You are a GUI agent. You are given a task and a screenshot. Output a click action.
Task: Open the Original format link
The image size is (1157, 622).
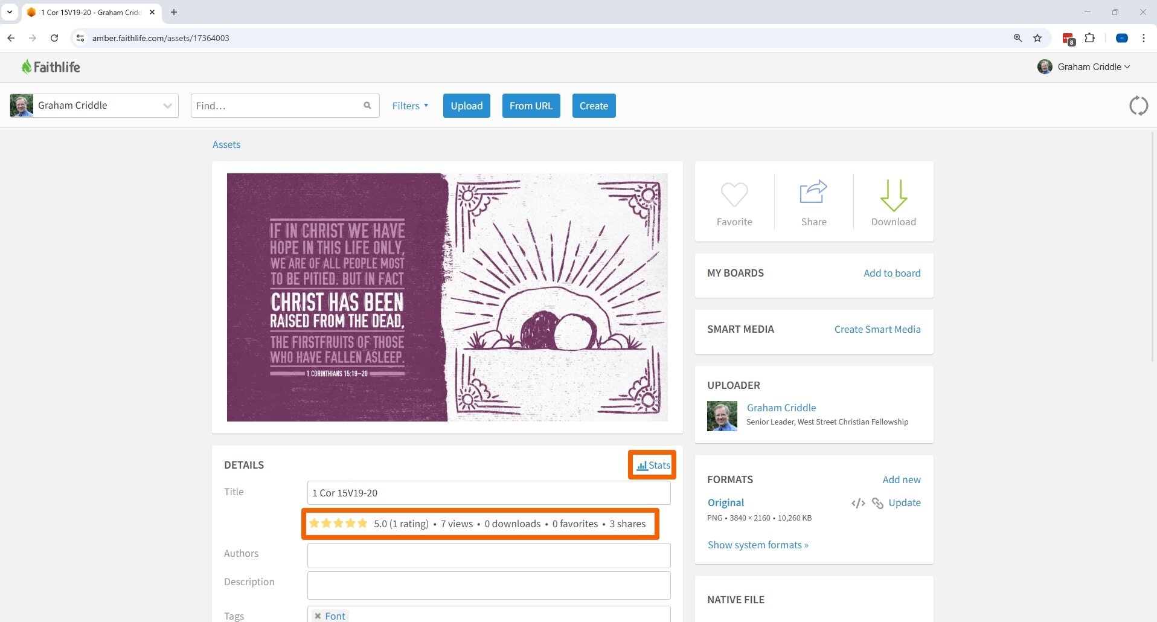726,502
